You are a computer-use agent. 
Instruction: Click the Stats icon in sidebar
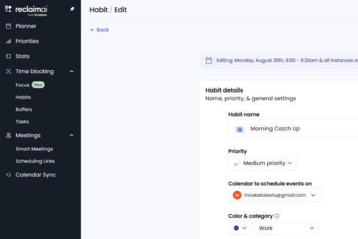8,56
